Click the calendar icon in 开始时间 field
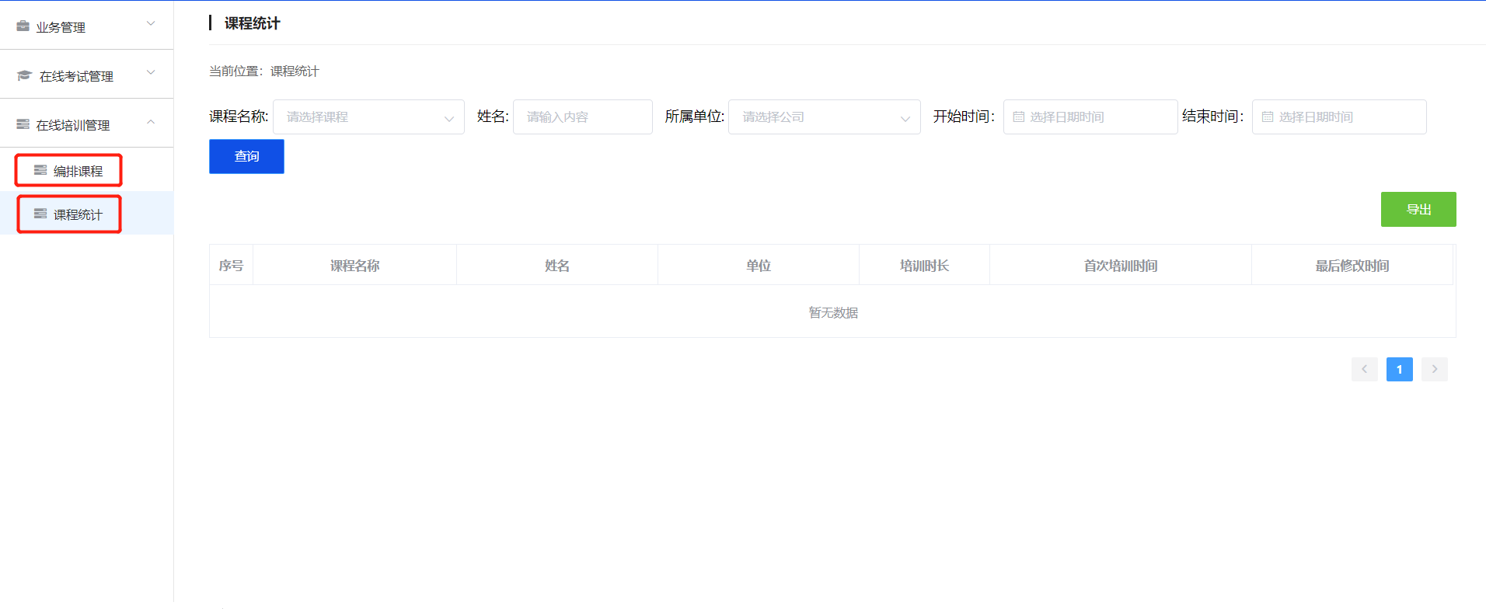Viewport: 1486px width, 609px height. (1018, 117)
